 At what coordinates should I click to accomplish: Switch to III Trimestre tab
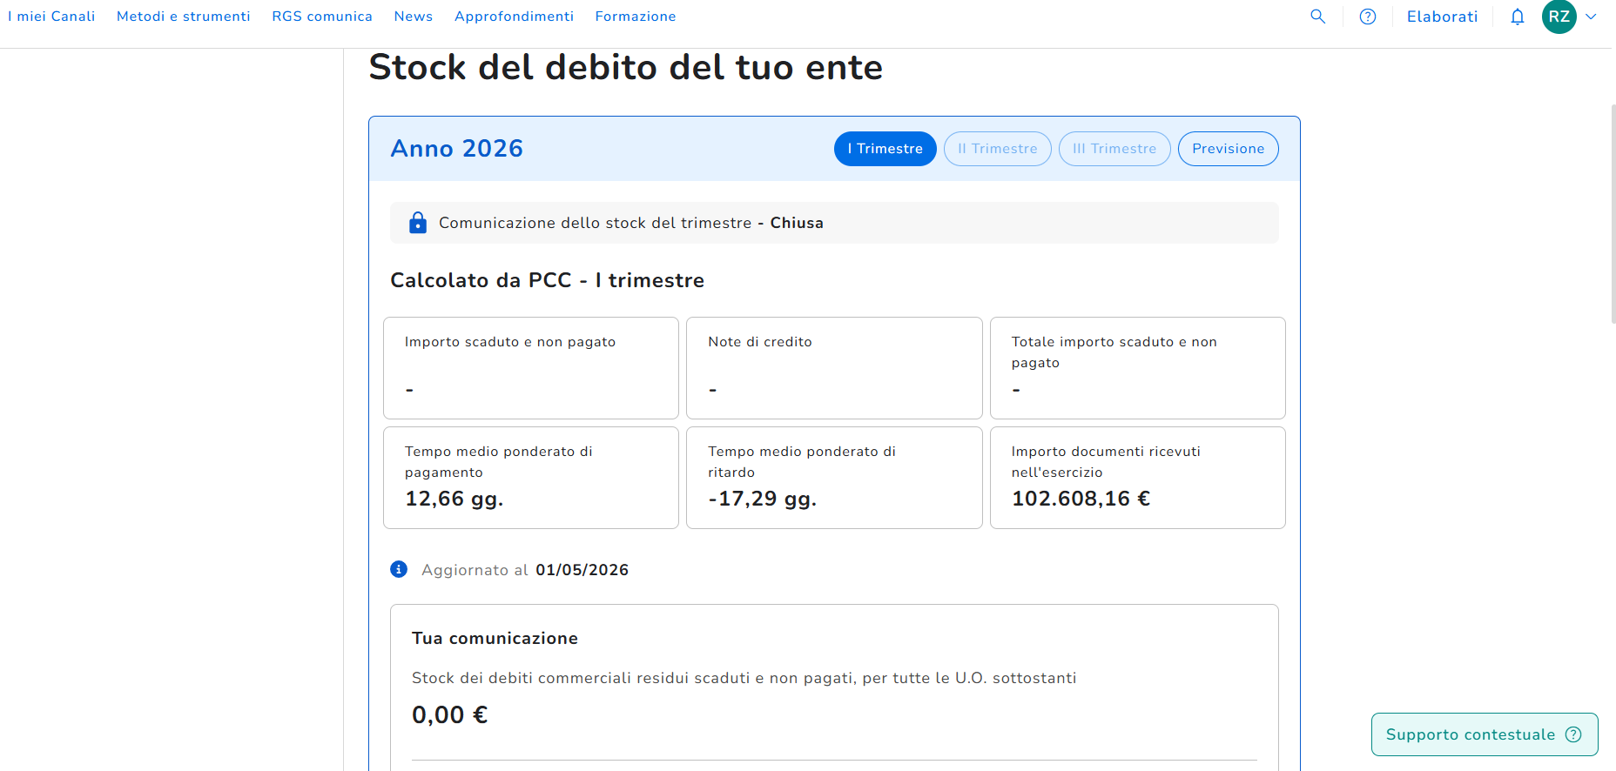point(1114,149)
